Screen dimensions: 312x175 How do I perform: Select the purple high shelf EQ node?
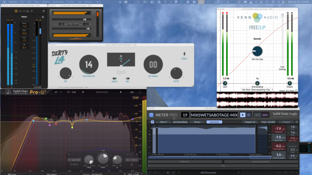[133, 119]
